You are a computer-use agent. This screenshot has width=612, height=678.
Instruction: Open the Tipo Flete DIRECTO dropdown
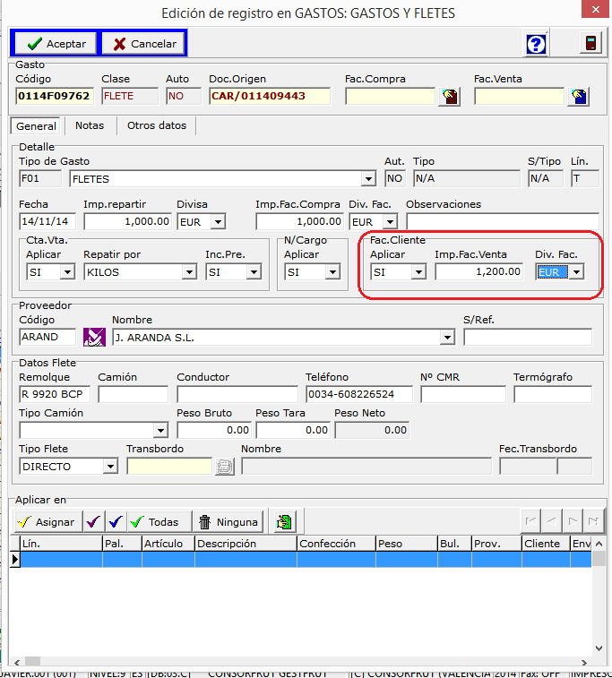(x=110, y=467)
